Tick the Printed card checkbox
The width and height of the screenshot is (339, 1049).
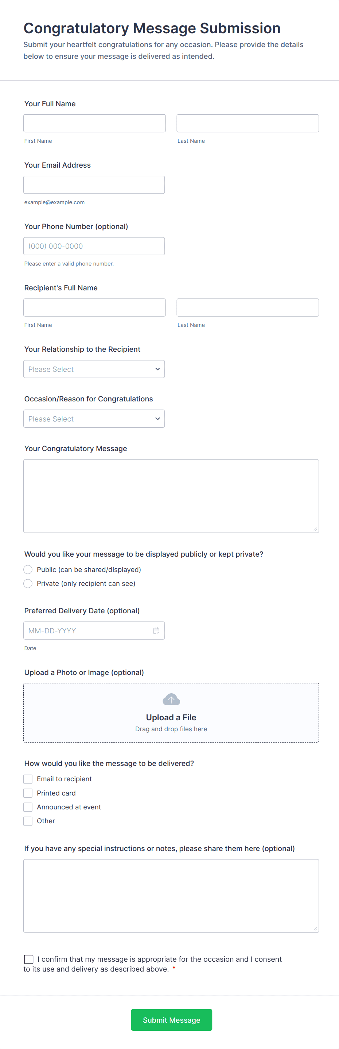[28, 793]
